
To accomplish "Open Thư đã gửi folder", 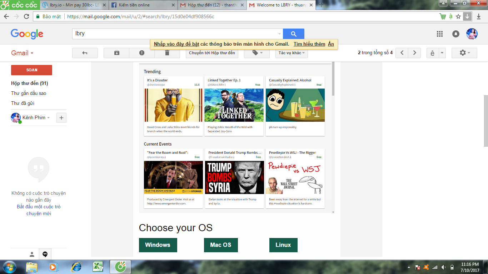I will pyautogui.click(x=23, y=103).
